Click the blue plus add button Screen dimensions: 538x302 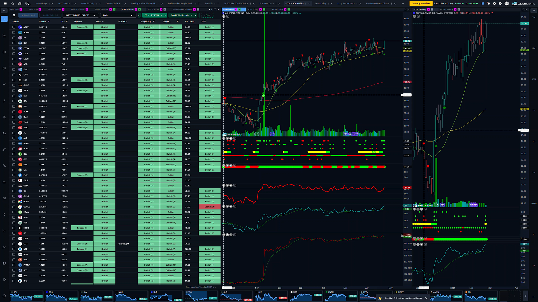4,19
